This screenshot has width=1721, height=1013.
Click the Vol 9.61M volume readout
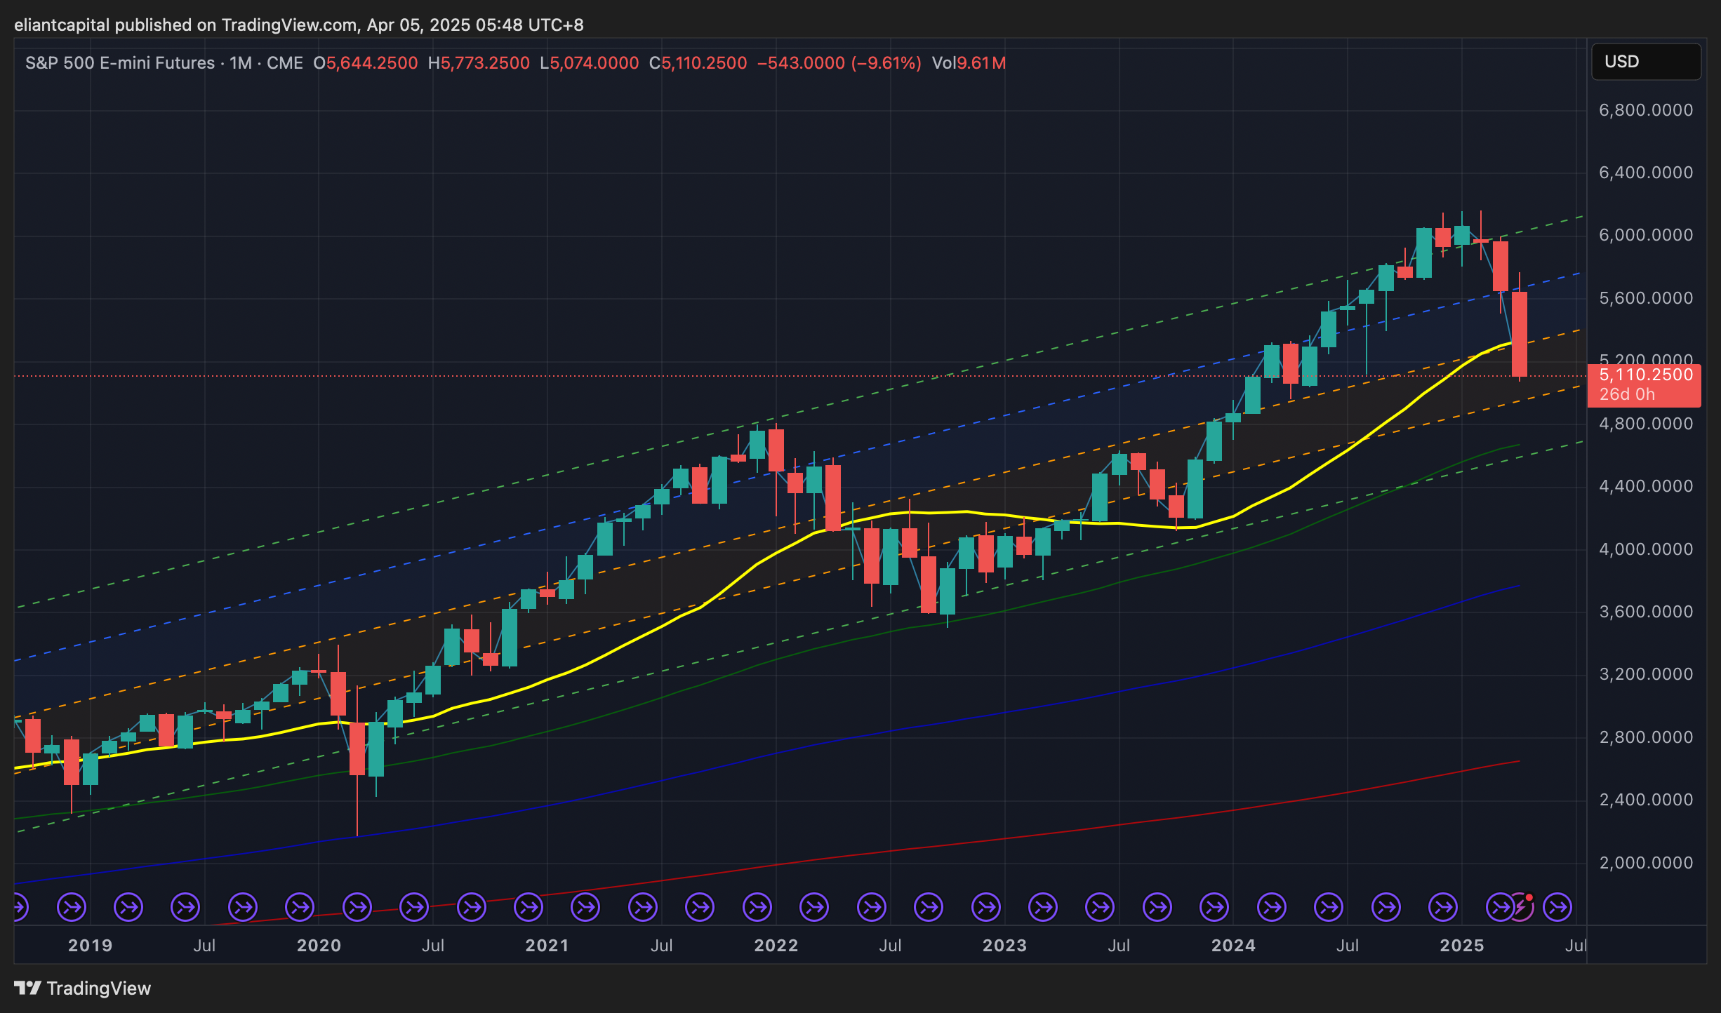pyautogui.click(x=969, y=63)
